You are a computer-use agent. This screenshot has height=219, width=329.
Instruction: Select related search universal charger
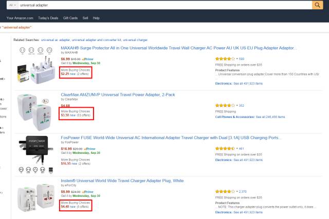pos(135,40)
